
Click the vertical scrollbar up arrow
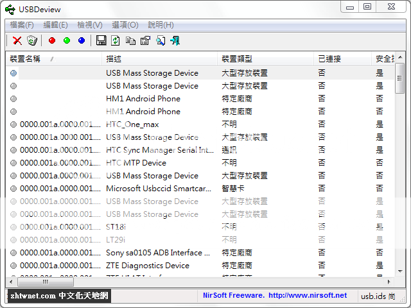click(x=400, y=57)
